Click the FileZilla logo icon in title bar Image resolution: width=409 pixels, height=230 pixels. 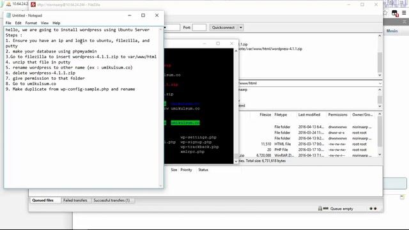pyautogui.click(x=33, y=4)
